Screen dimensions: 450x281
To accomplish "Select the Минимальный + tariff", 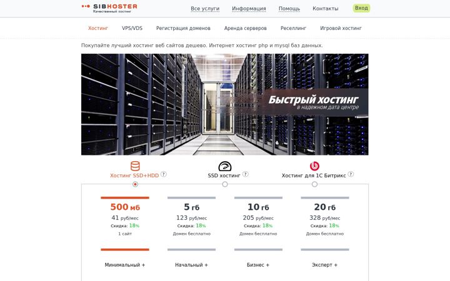I will point(125,265).
